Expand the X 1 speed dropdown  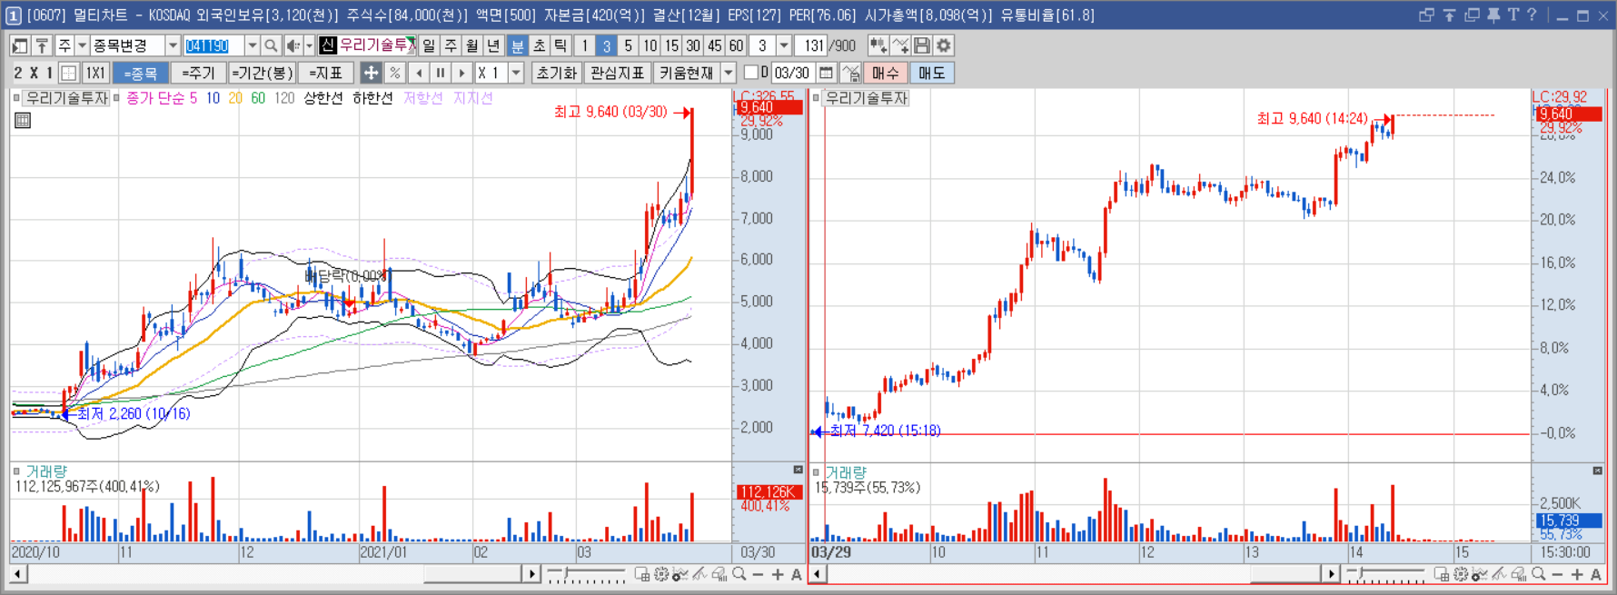click(x=516, y=73)
